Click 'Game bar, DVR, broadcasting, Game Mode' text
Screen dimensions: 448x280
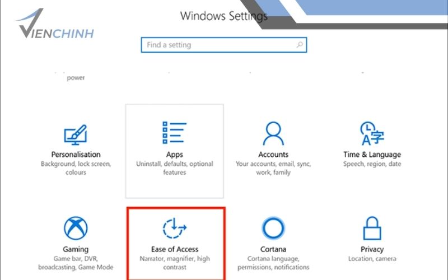(x=76, y=263)
